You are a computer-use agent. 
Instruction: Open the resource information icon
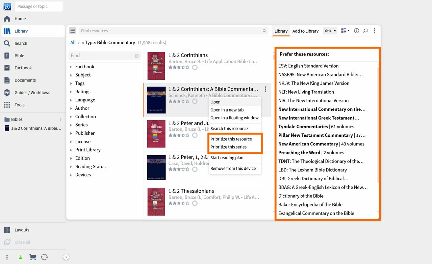click(356, 31)
